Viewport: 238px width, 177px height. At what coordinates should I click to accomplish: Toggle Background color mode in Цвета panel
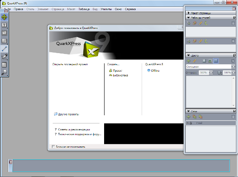pos(216,61)
